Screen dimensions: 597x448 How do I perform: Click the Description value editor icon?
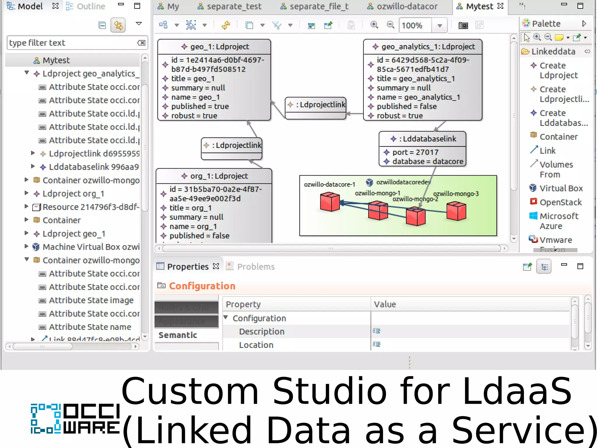coord(377,331)
